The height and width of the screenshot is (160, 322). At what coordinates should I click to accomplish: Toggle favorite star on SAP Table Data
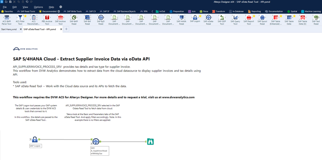(x=294, y=16)
